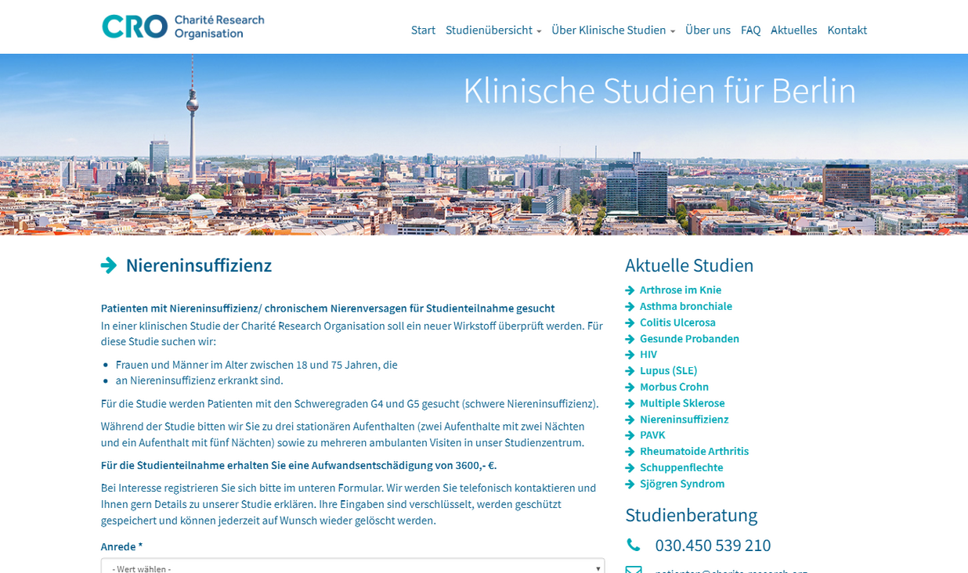
Task: Open Arthrose im Knie study link
Action: pos(681,290)
